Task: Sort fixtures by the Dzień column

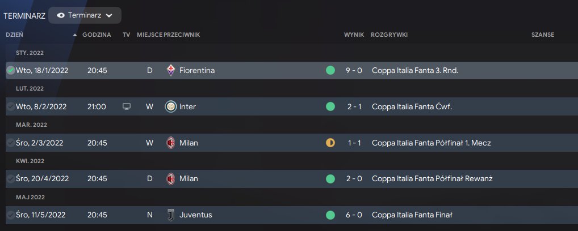Action: pyautogui.click(x=15, y=35)
